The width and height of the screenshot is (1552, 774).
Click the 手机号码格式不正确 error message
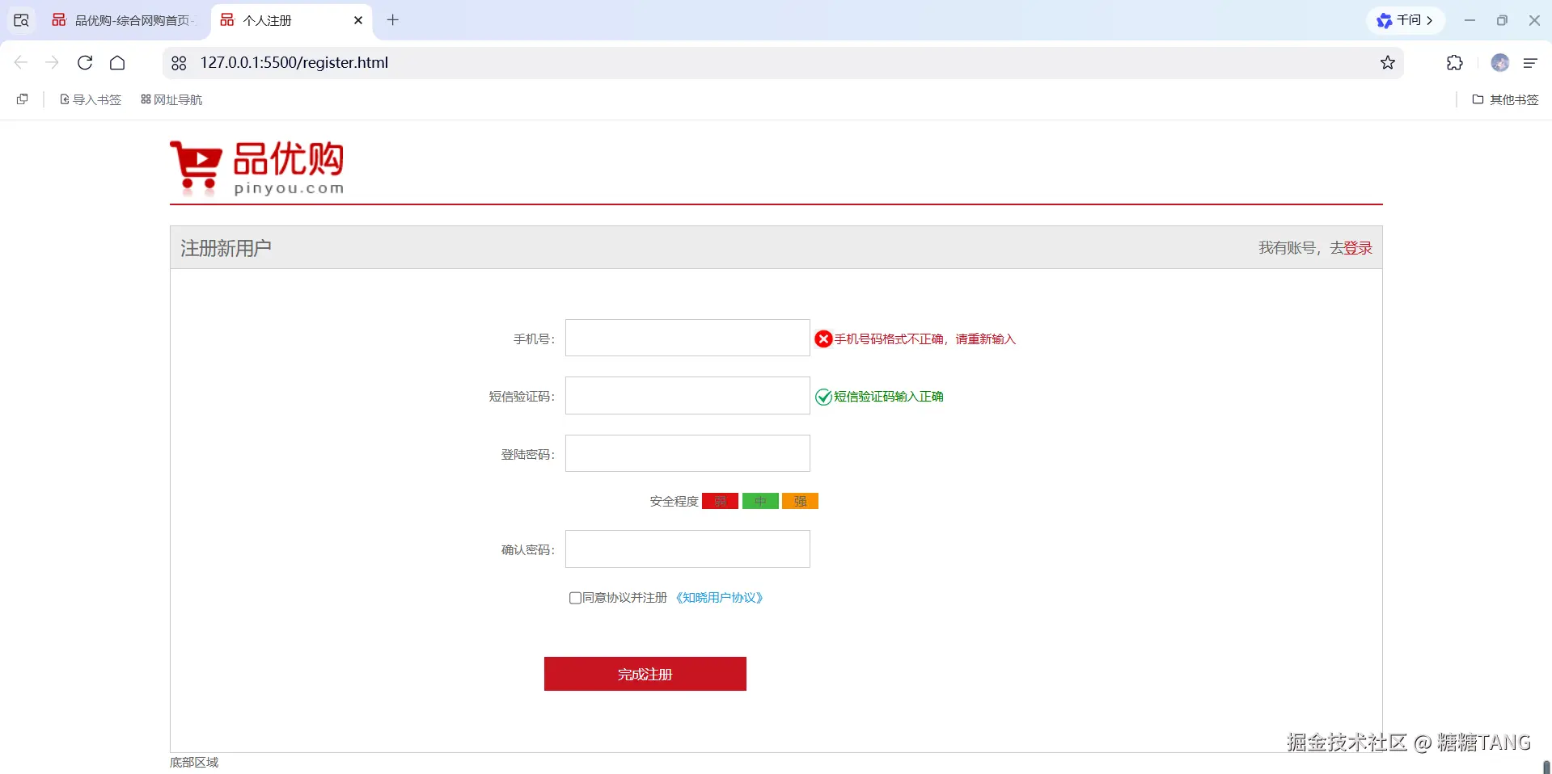pyautogui.click(x=924, y=339)
